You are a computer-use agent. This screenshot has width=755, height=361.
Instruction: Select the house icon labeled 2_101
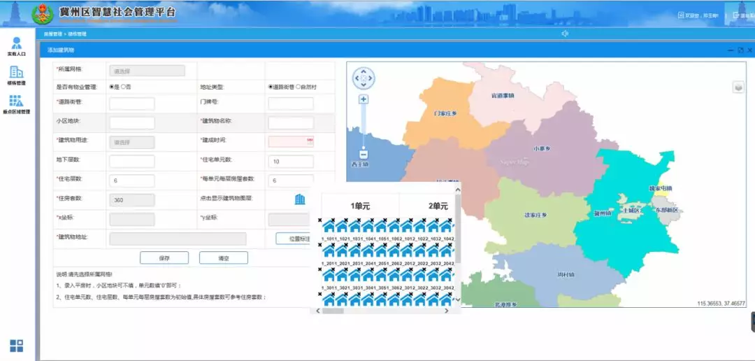(x=406, y=227)
